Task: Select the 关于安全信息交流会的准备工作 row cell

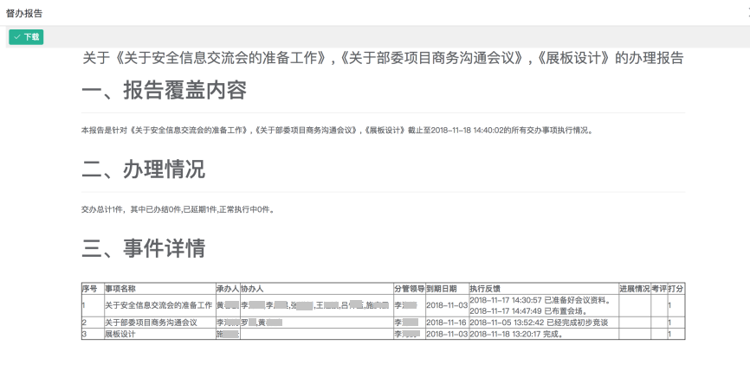Action: [x=158, y=304]
